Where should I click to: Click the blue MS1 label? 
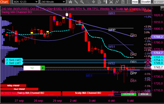[89, 76]
